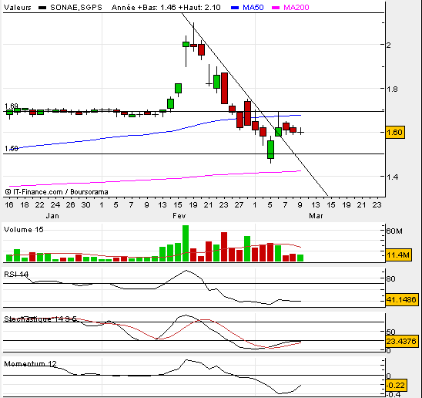Click the tallest red volume bar

(x=224, y=247)
